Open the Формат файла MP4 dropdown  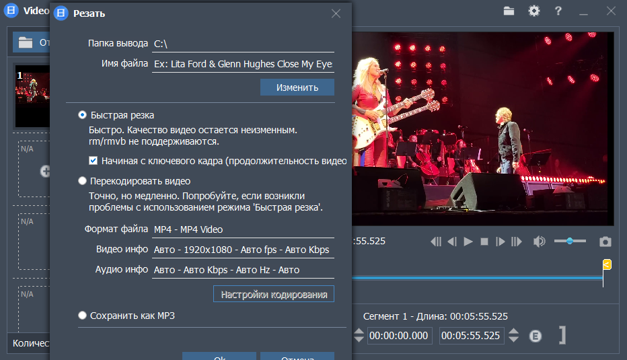click(x=243, y=229)
